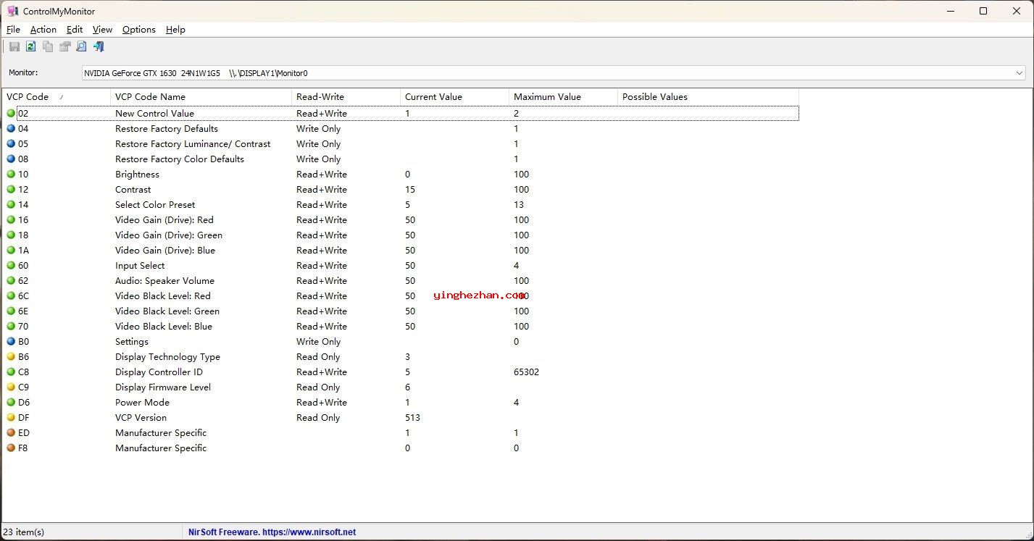Select Restore Factory Luminance/ Contrast row
The image size is (1034, 541).
401,143
